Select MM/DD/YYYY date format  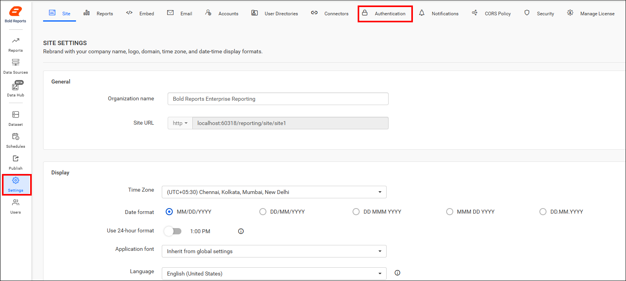coord(169,212)
